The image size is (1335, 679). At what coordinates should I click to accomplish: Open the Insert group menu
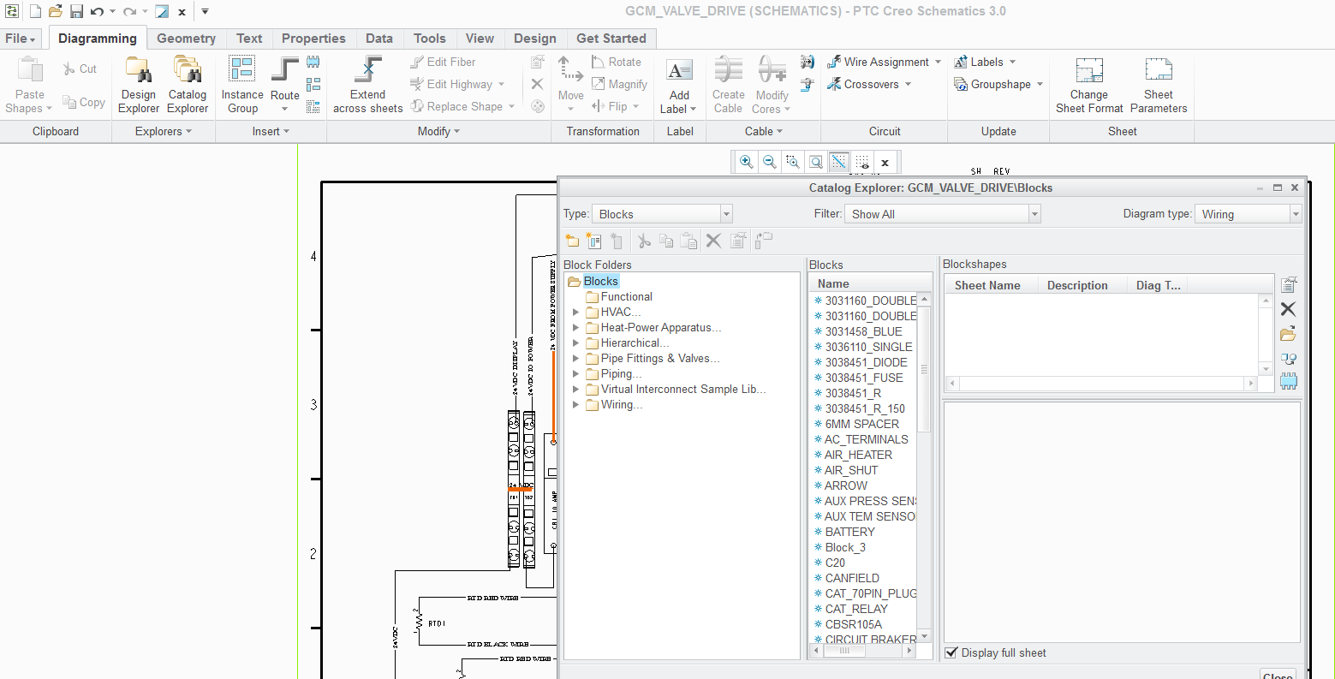(271, 131)
